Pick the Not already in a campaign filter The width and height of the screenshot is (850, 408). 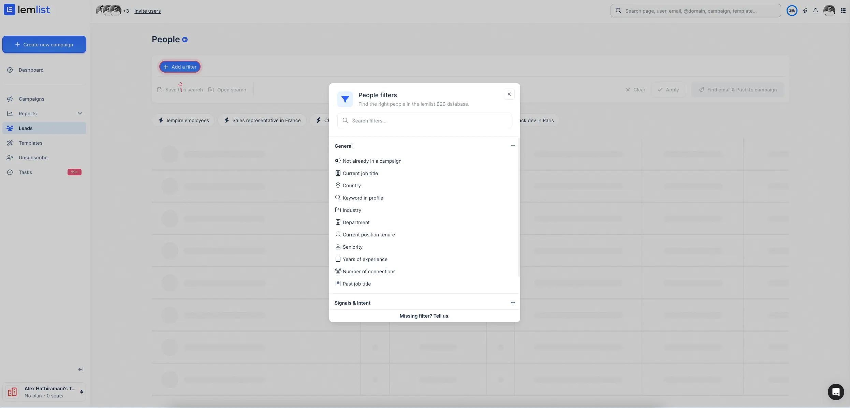(x=372, y=161)
